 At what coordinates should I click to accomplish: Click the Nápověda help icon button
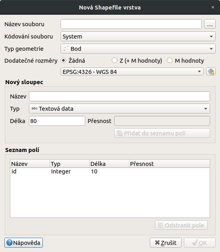tap(24, 243)
